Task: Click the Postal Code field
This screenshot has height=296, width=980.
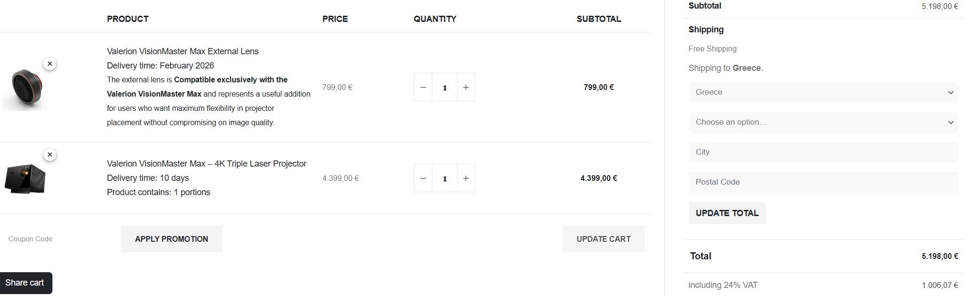Action: click(823, 182)
